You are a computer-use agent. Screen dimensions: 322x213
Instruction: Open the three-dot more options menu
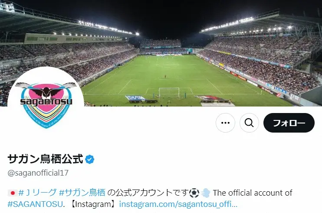(225, 123)
